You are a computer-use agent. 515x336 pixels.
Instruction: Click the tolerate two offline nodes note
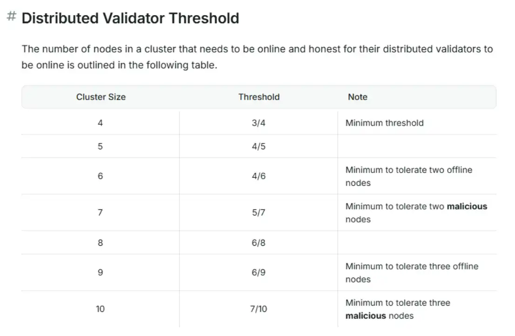(x=408, y=176)
